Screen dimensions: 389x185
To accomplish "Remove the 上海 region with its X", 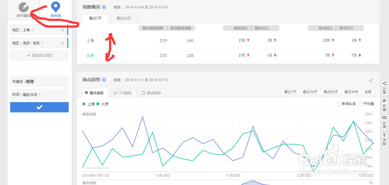I will click(63, 30).
